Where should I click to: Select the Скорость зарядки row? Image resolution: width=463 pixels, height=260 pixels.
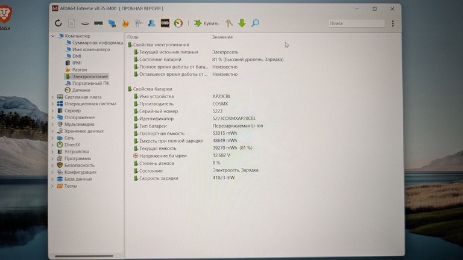pyautogui.click(x=184, y=178)
